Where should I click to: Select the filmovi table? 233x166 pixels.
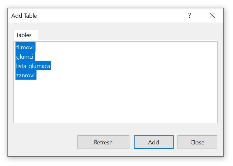coord(25,47)
